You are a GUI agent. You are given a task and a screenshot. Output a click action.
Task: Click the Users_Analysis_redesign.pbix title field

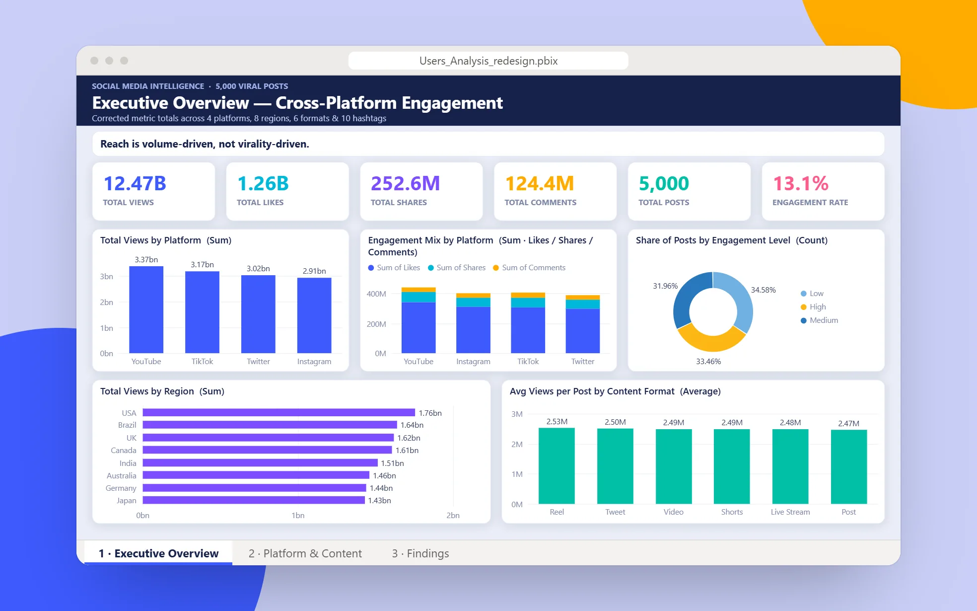pyautogui.click(x=488, y=61)
